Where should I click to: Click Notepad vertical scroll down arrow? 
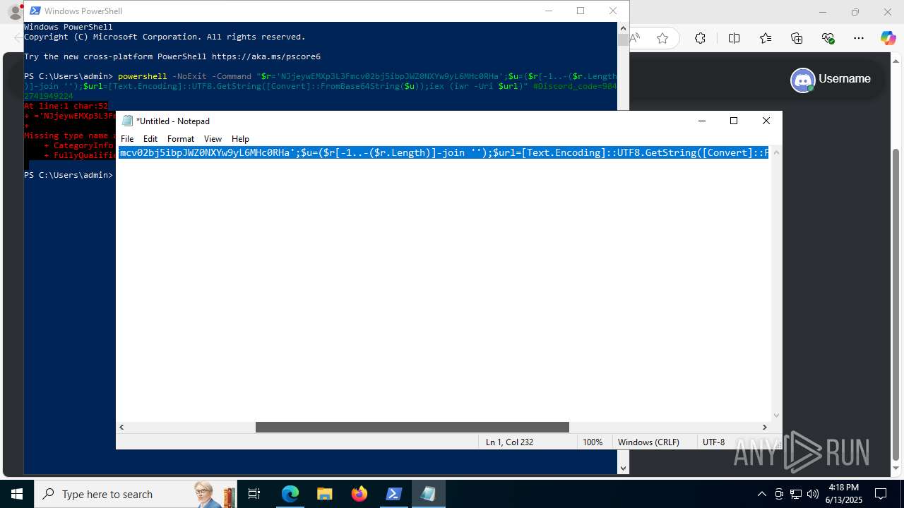[777, 416]
